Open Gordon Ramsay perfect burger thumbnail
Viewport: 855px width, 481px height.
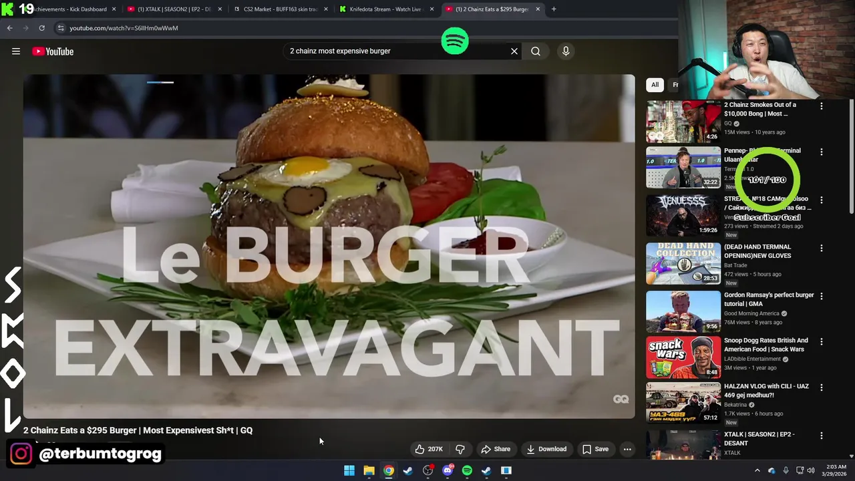[683, 311]
